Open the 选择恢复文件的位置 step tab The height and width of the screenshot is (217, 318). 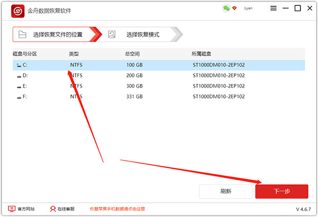[x=56, y=35]
